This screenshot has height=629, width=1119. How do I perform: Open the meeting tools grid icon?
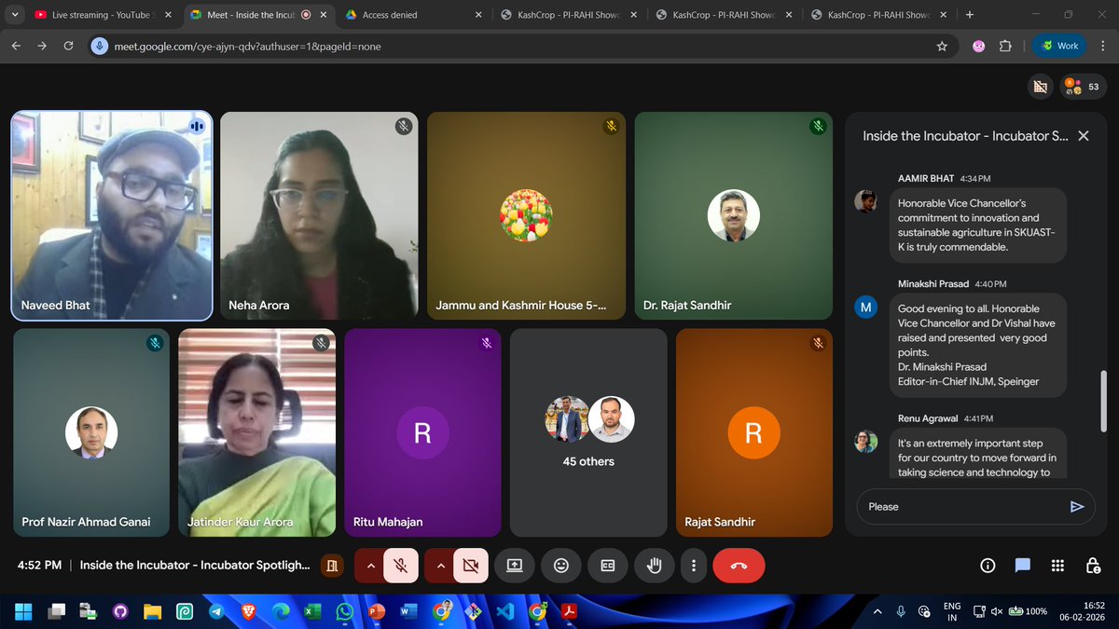(1057, 566)
